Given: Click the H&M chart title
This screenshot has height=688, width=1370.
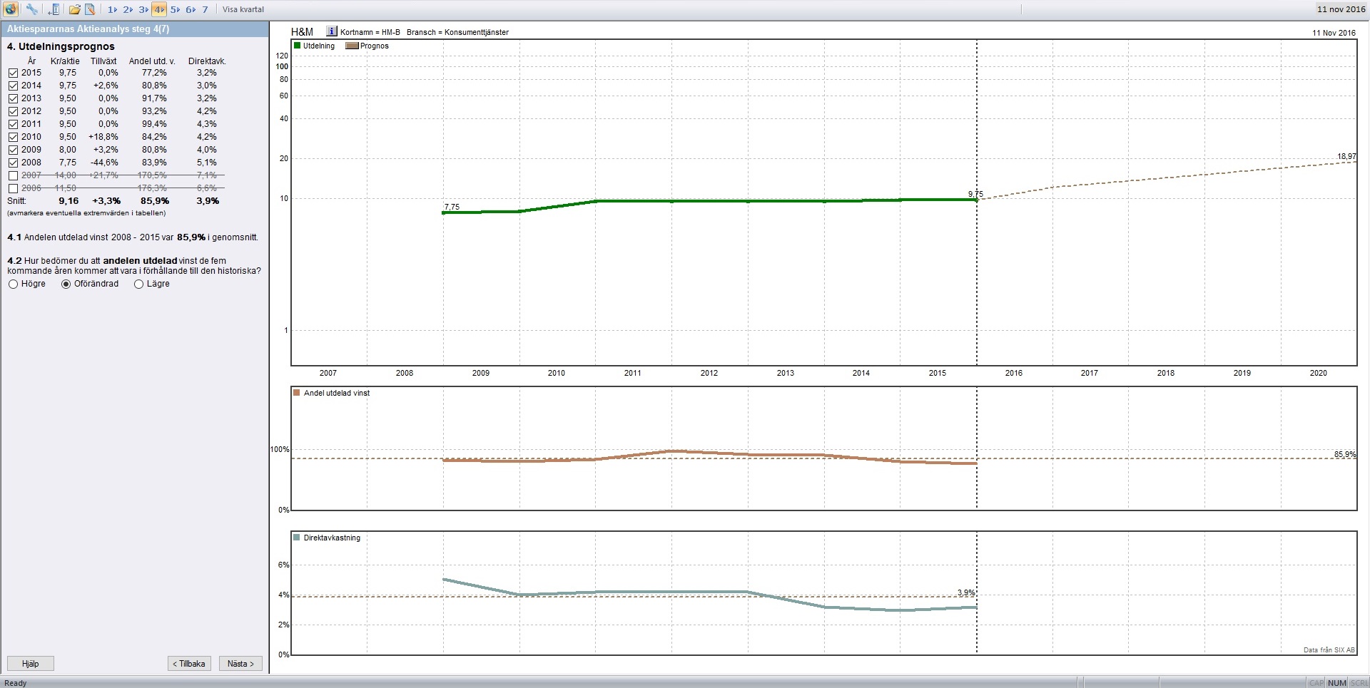Looking at the screenshot, I should point(302,31).
